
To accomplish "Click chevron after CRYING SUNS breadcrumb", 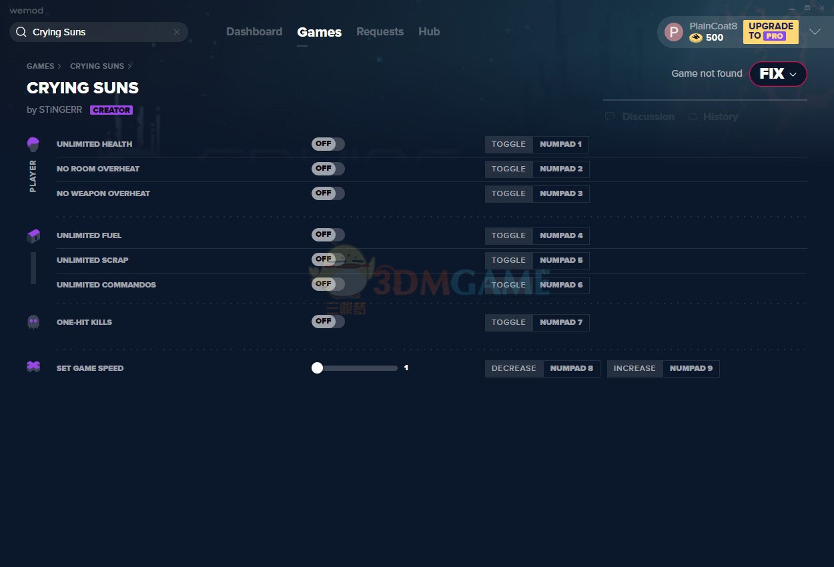I will 129,66.
